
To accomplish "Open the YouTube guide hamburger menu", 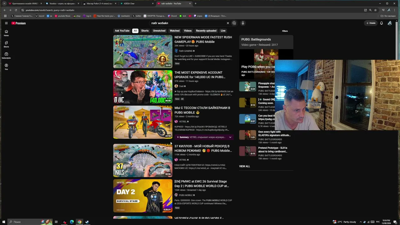I will (x=6, y=23).
